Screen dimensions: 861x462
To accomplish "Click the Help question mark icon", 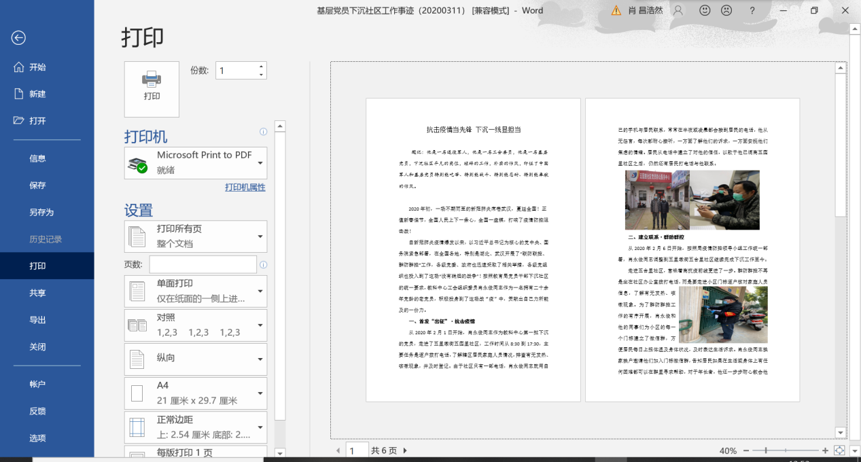I will (752, 10).
